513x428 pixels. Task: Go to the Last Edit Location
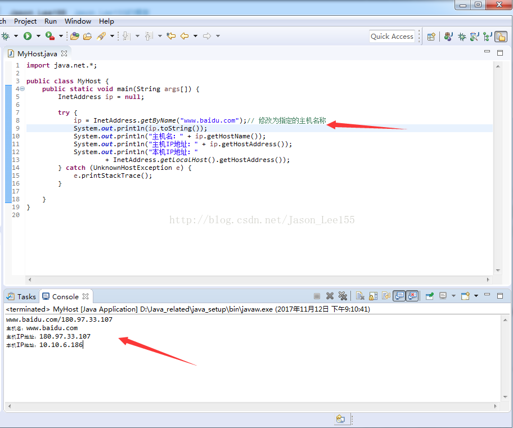171,36
